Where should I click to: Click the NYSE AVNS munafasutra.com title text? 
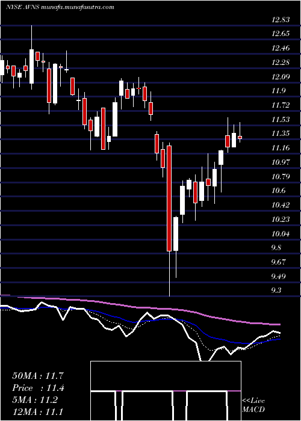pyautogui.click(x=60, y=7)
